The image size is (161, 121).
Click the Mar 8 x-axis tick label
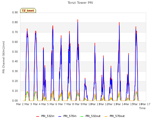[70, 104]
